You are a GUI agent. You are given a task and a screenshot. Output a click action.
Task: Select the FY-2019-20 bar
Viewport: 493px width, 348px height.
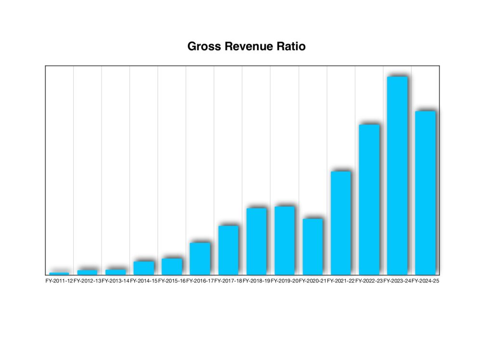tap(285, 240)
